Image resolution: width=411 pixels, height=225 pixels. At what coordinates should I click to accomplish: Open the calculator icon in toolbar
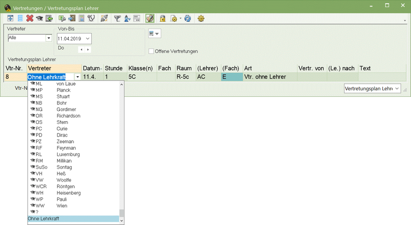[81, 18]
